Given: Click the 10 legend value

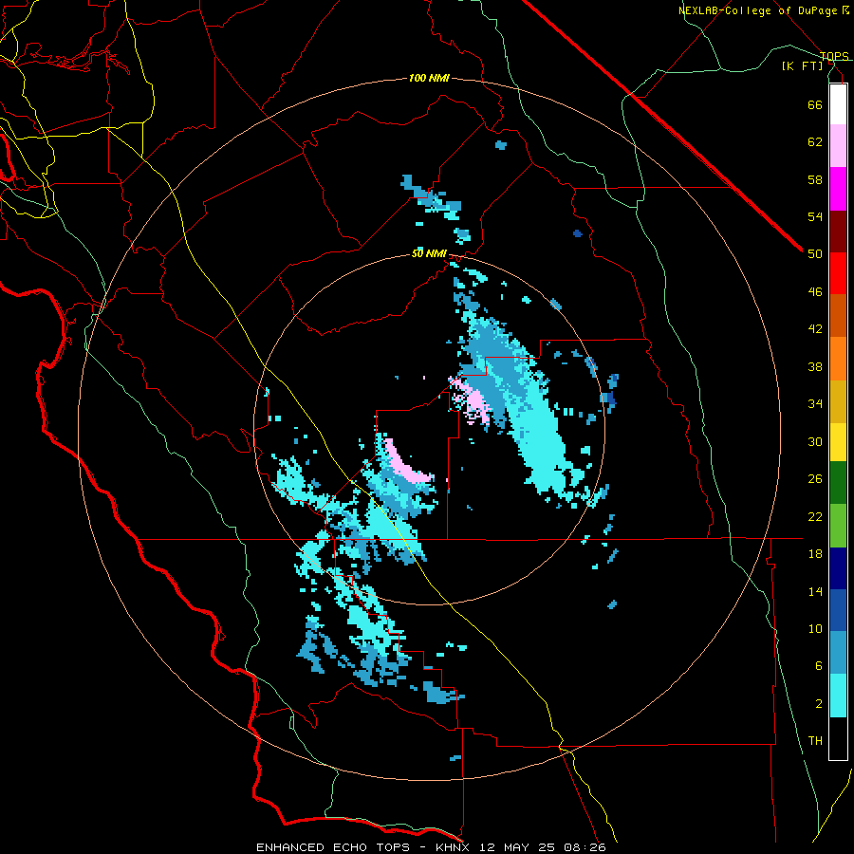Looking at the screenshot, I should click(815, 629).
